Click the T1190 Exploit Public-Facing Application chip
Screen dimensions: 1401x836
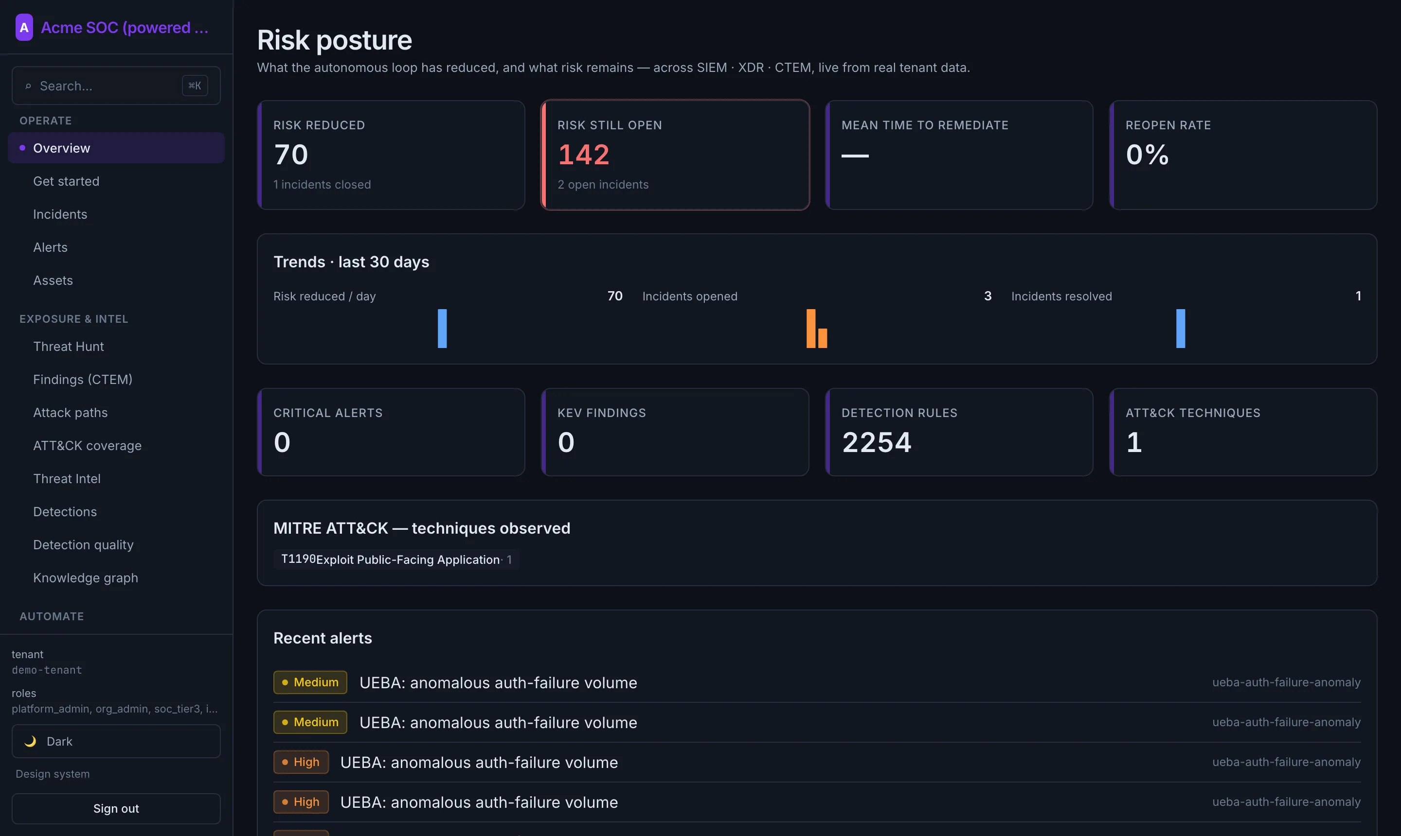[x=396, y=559]
